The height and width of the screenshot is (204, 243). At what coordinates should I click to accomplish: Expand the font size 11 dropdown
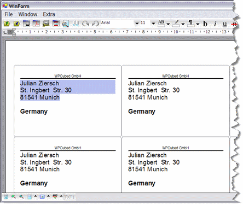pos(153,24)
